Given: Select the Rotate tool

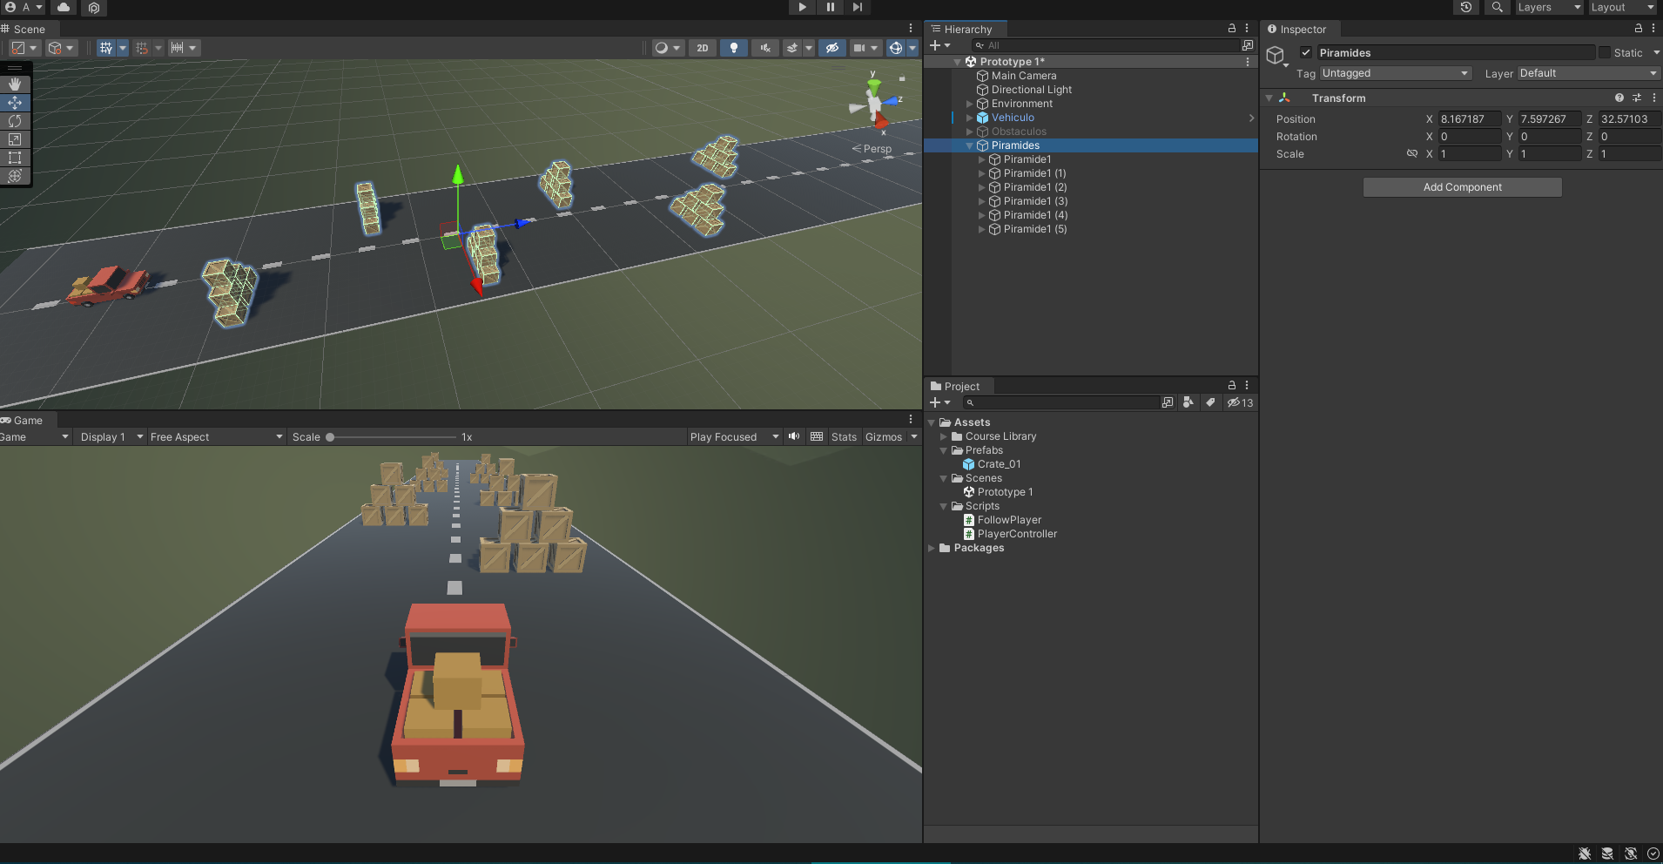Looking at the screenshot, I should pyautogui.click(x=15, y=121).
